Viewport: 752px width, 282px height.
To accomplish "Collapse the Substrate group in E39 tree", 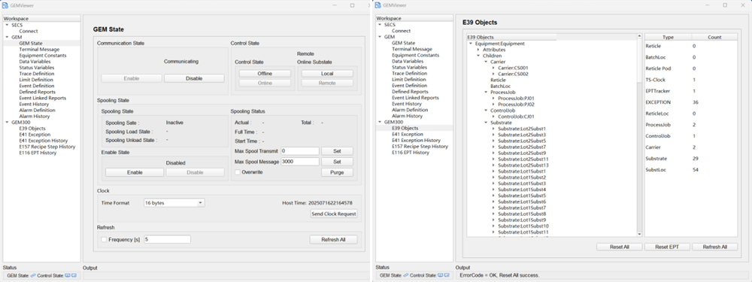I will click(487, 123).
